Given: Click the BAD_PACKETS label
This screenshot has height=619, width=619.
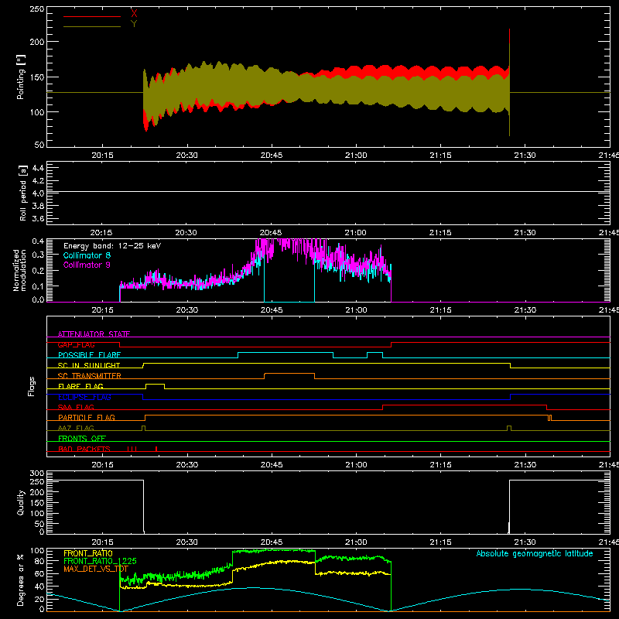Looking at the screenshot, I should pyautogui.click(x=84, y=449).
